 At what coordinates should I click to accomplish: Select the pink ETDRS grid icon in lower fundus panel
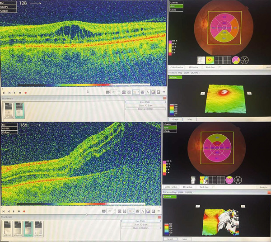pyautogui.click(x=229, y=180)
